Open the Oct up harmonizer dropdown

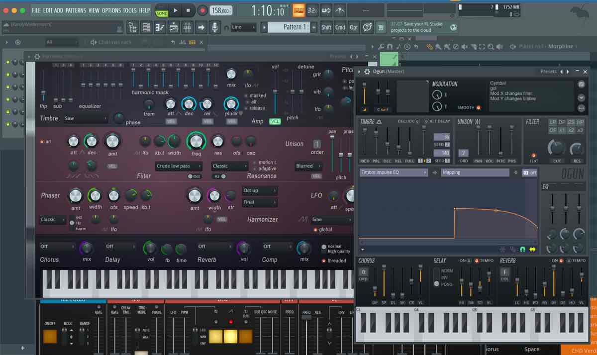coord(260,190)
